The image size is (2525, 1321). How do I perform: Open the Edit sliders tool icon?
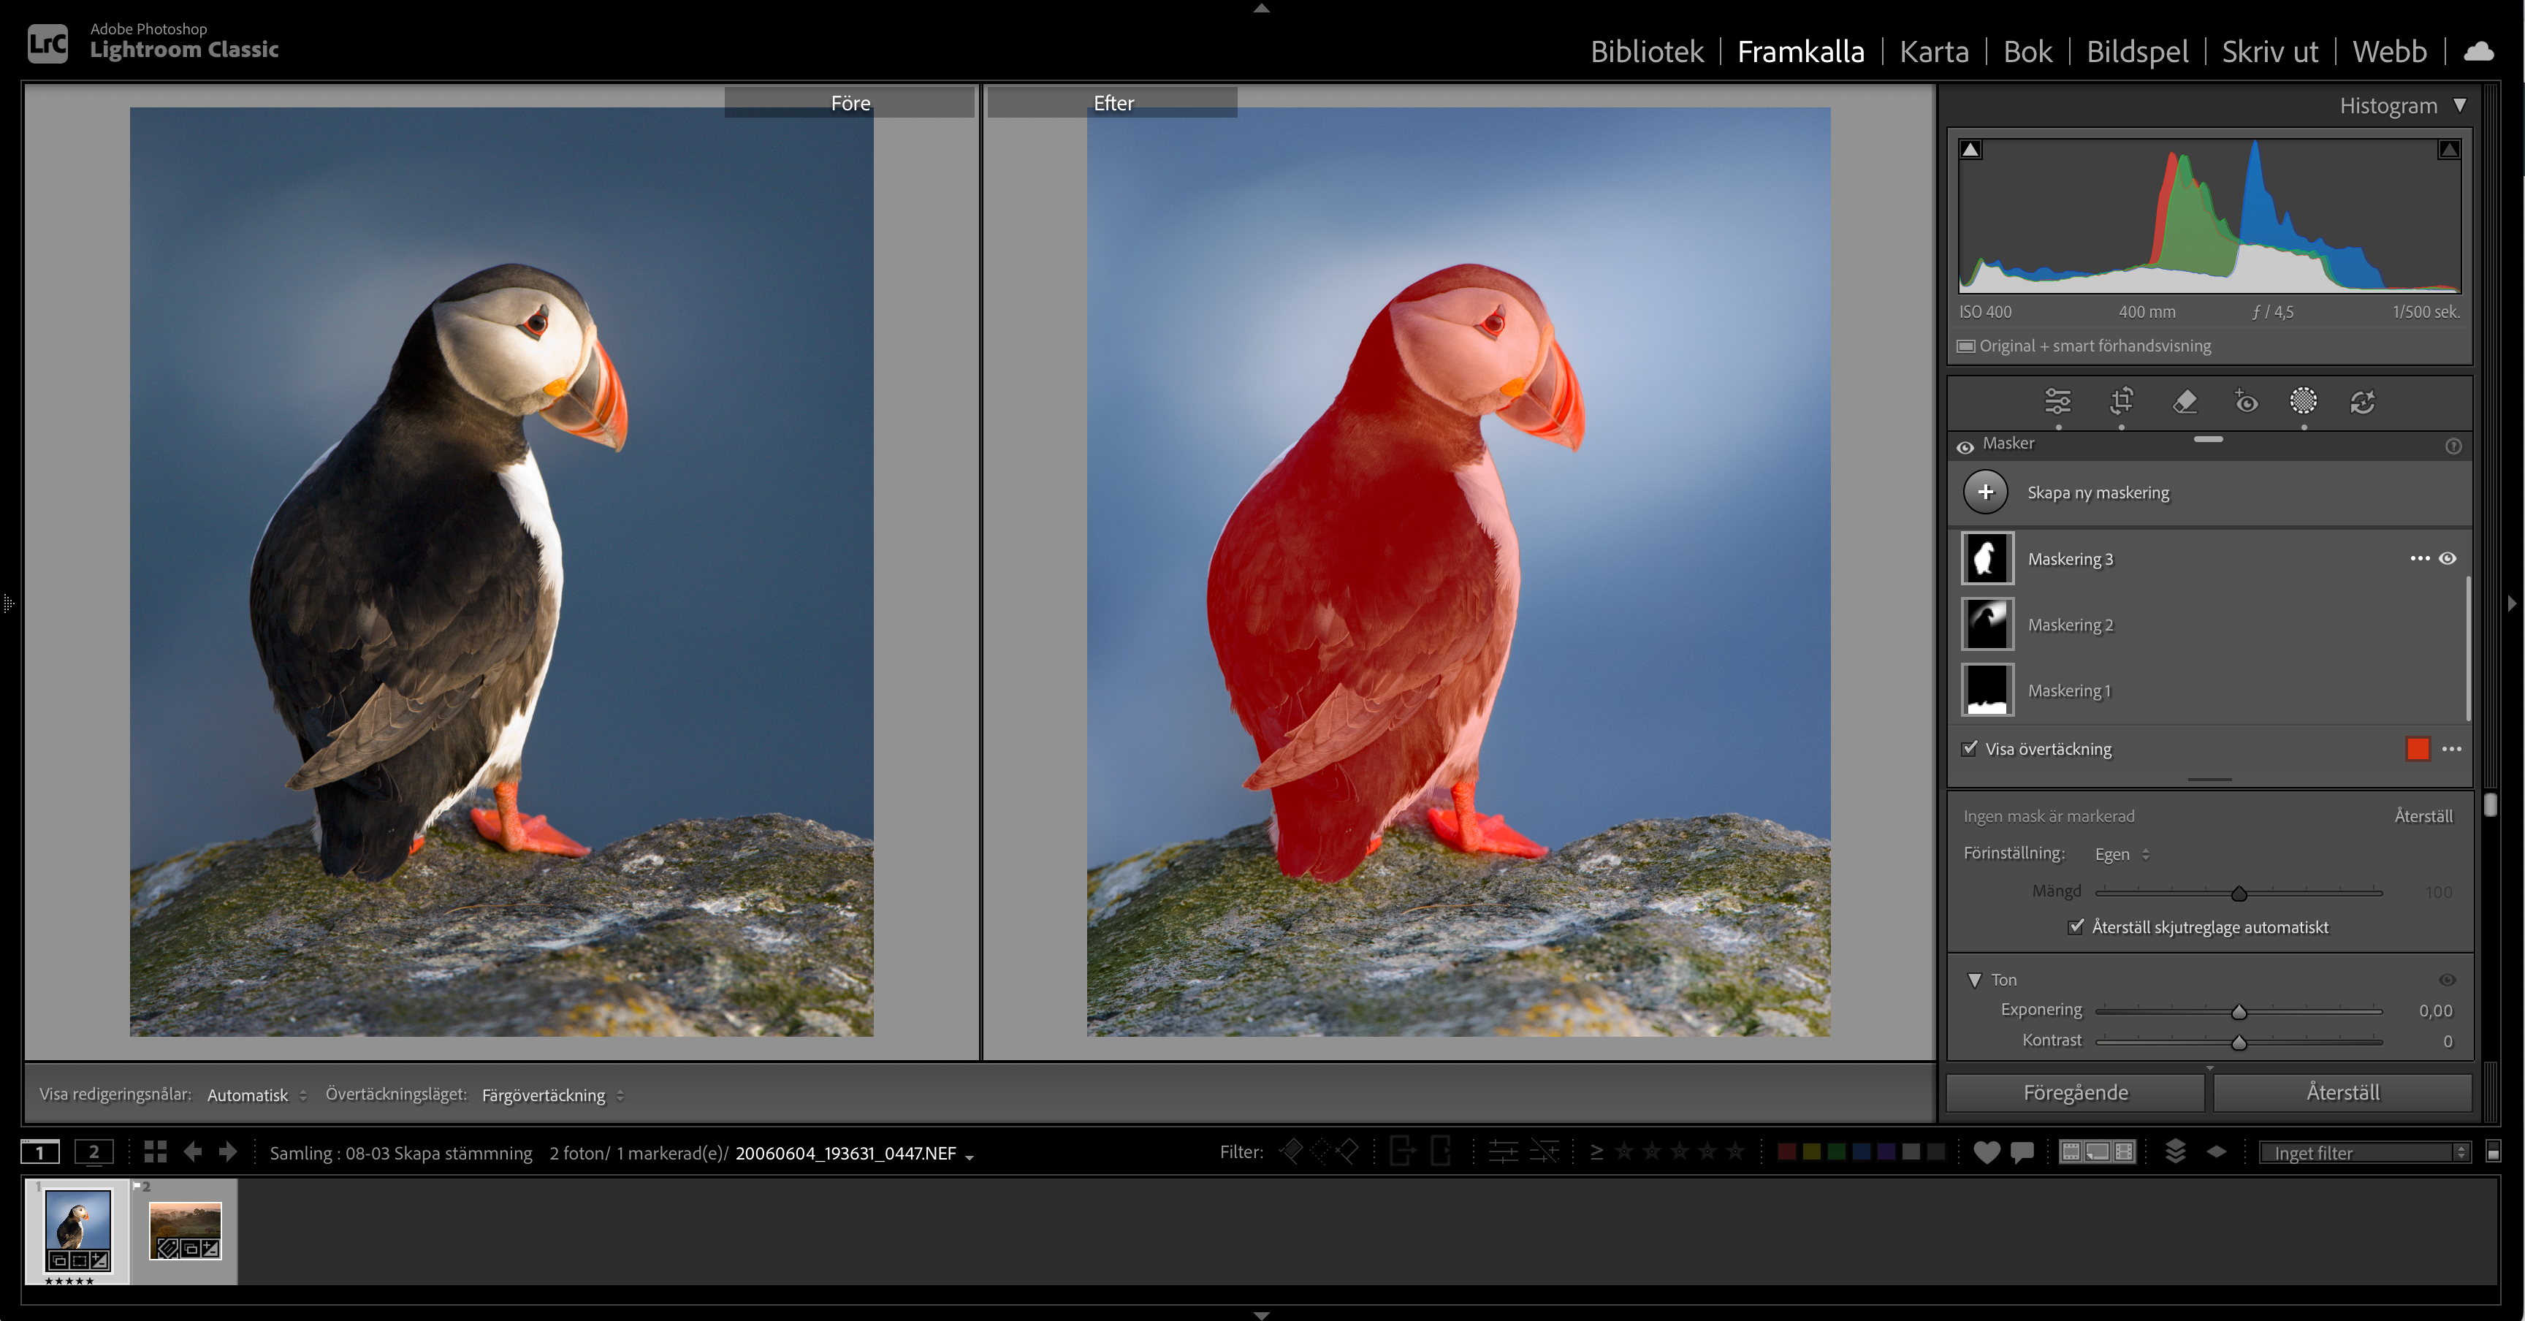(x=2057, y=401)
